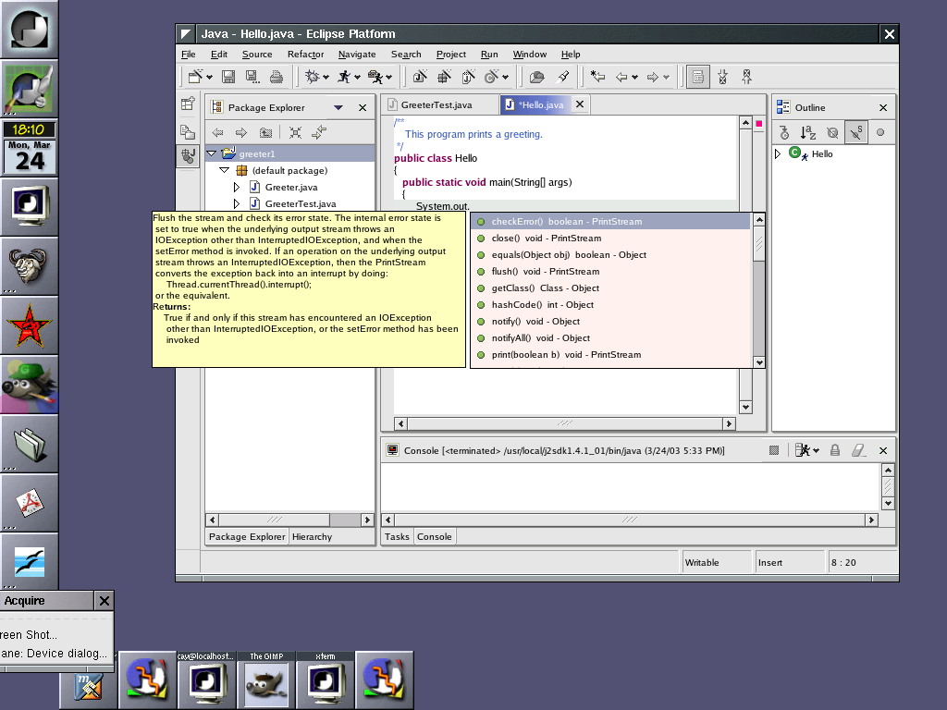Open the Source menu
The height and width of the screenshot is (710, 947).
pyautogui.click(x=257, y=55)
